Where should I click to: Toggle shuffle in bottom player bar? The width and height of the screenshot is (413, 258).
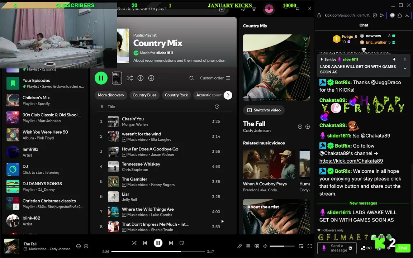134,243
